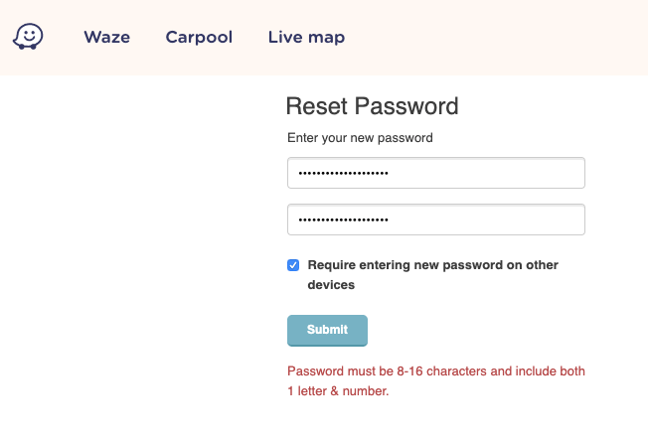Click the 'Enter your new password' label
This screenshot has height=440, width=648.
click(360, 138)
